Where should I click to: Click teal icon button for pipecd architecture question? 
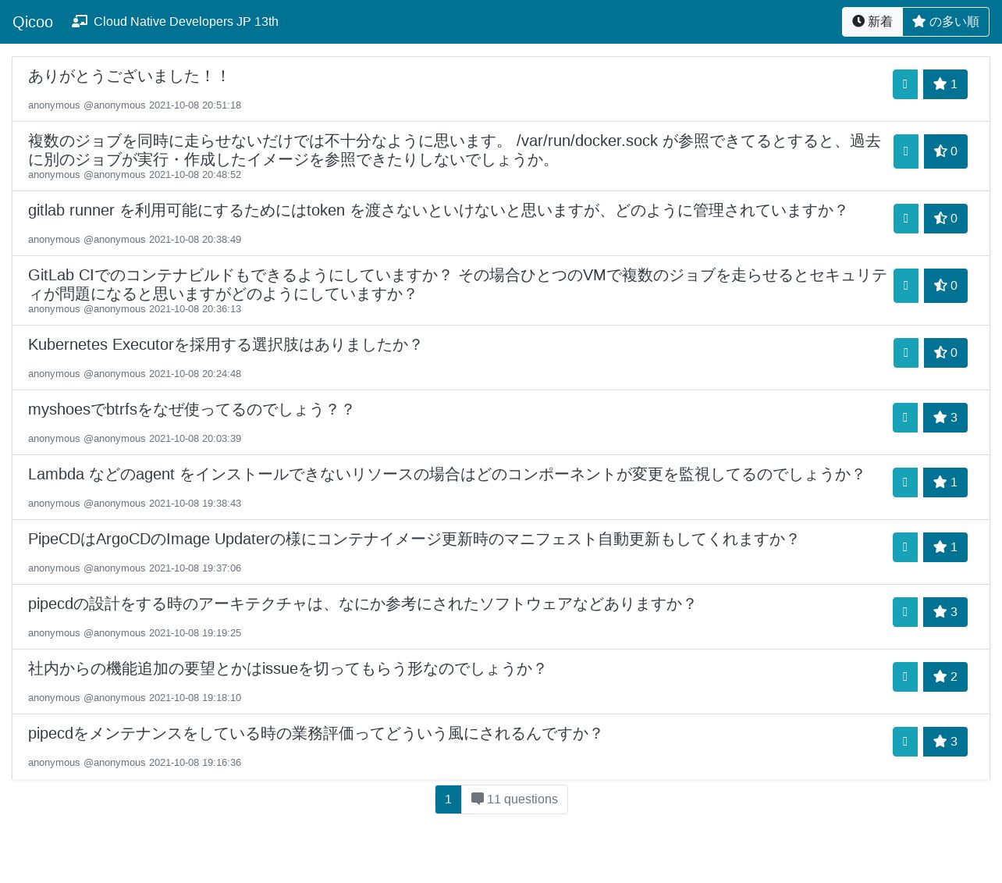coord(905,612)
